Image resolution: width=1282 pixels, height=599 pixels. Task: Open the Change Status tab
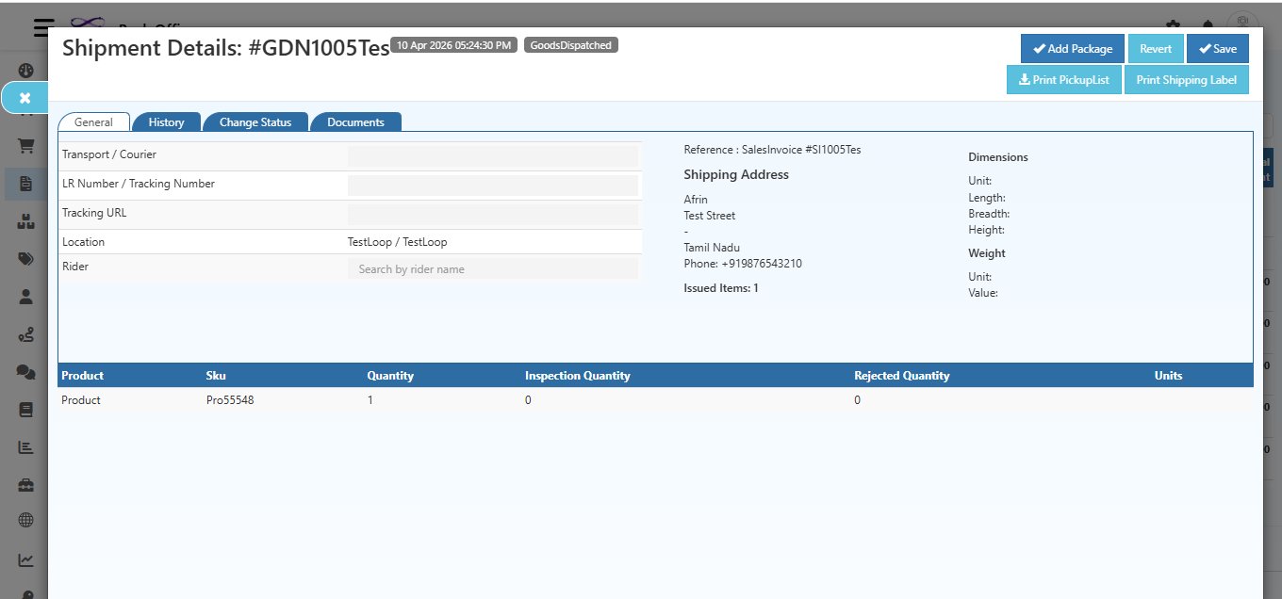256,121
